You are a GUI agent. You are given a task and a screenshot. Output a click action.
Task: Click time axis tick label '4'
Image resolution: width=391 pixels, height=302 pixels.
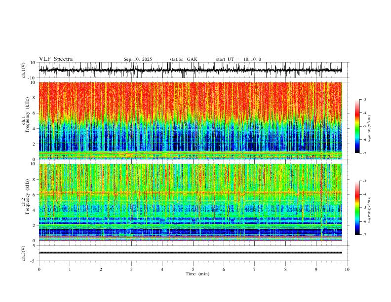tap(162, 269)
